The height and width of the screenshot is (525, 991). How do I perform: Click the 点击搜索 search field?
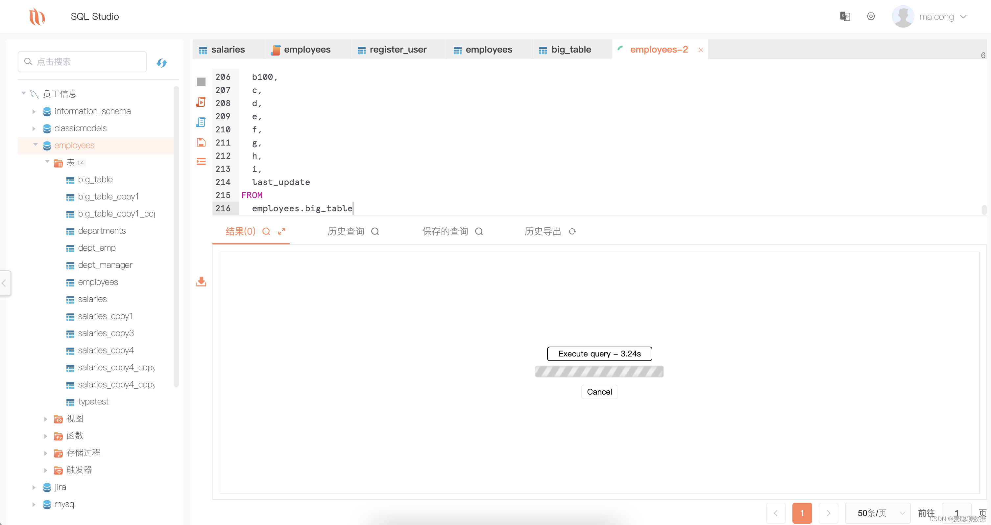click(82, 61)
